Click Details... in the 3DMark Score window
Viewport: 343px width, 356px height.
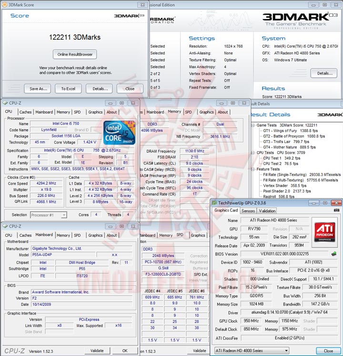(99, 89)
